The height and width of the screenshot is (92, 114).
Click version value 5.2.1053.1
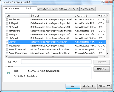pos(32,76)
